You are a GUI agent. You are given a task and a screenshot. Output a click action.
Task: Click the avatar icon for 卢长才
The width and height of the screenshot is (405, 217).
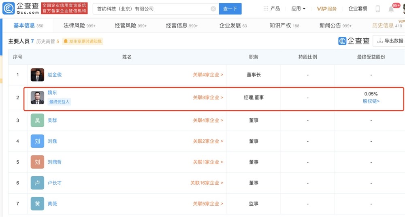[37, 183]
